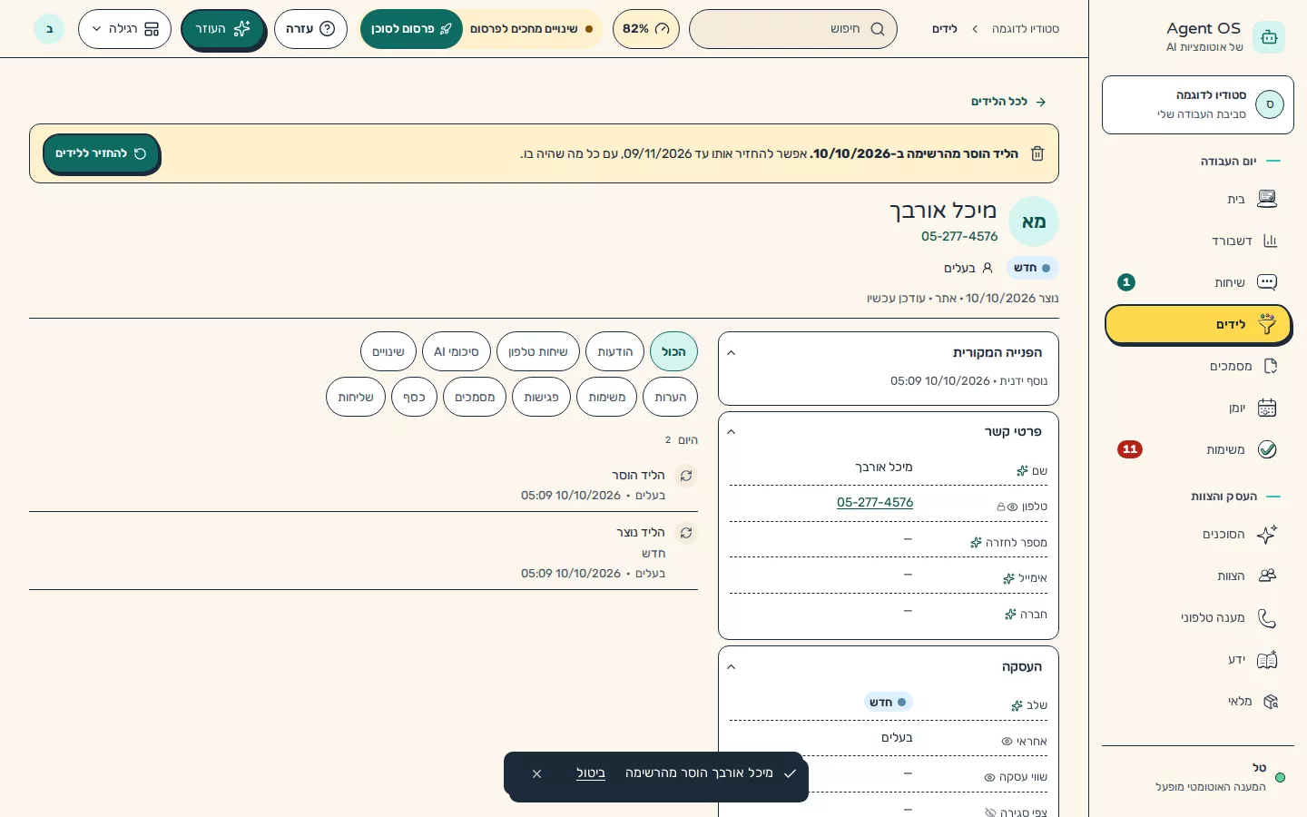Screen dimensions: 1307x817
Task: Click the חיפוש search field
Action: [793, 29]
